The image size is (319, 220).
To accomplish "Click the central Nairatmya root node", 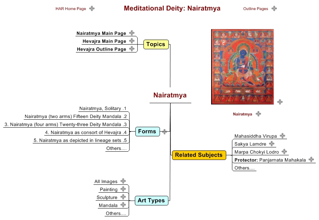I will coord(170,95).
